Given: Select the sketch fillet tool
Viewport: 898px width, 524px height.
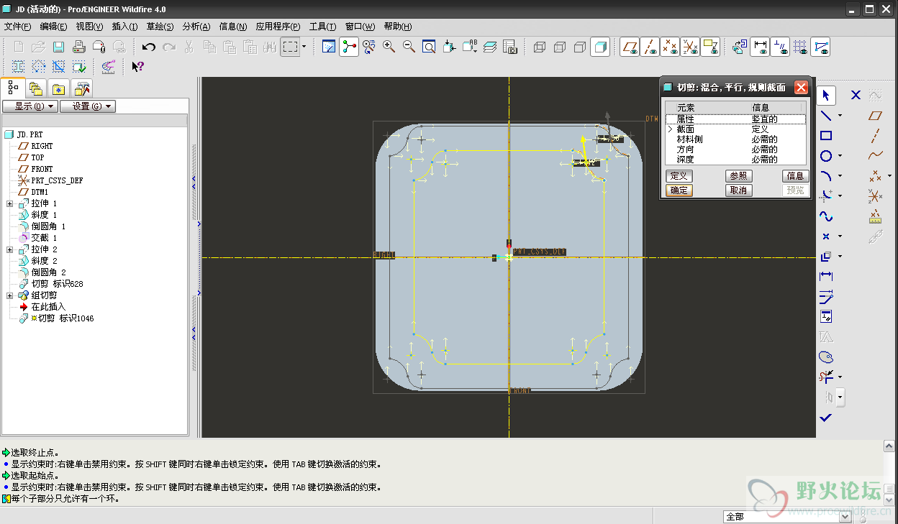Looking at the screenshot, I should point(826,196).
